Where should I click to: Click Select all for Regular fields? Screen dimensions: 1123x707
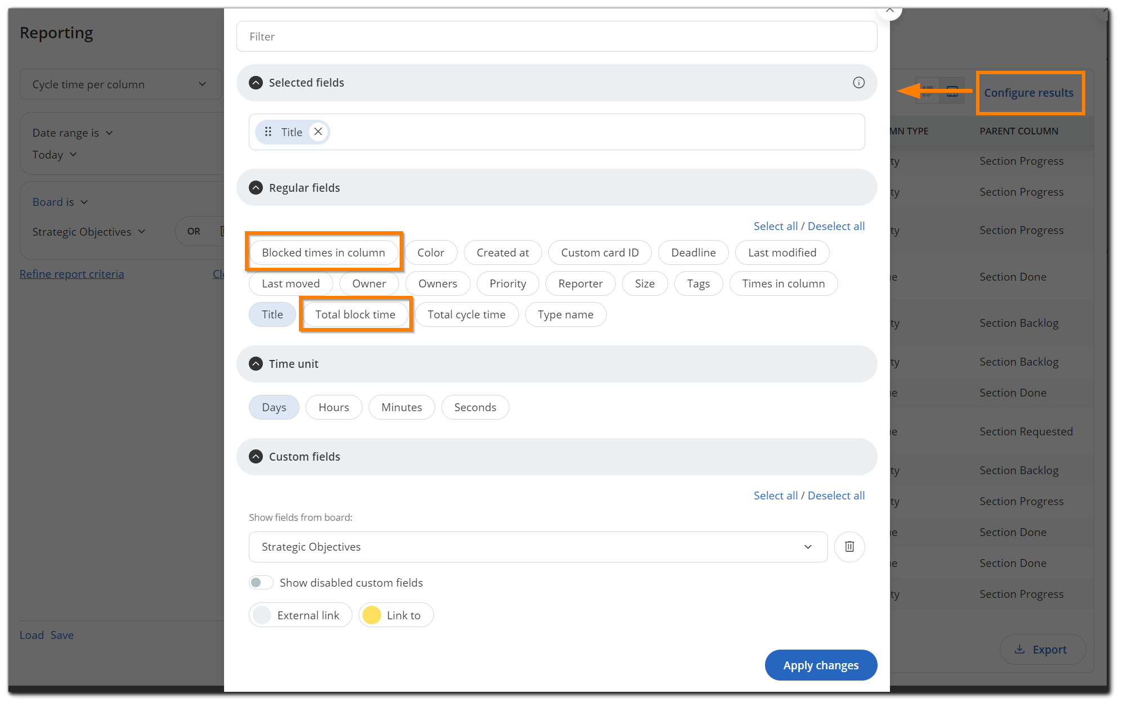pyautogui.click(x=776, y=226)
